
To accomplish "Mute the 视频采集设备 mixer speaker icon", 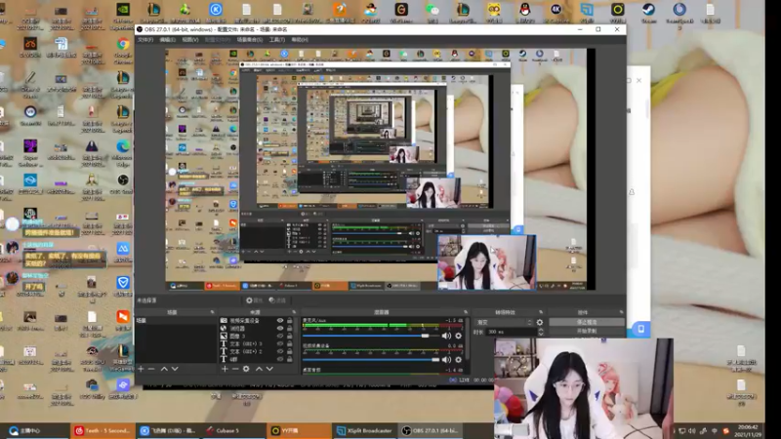I will coord(446,359).
